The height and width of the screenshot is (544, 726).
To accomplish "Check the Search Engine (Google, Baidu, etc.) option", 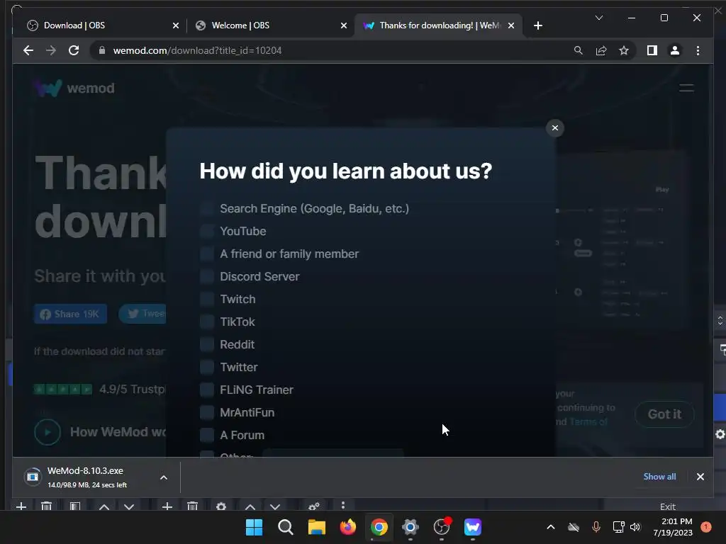I will pyautogui.click(x=207, y=209).
